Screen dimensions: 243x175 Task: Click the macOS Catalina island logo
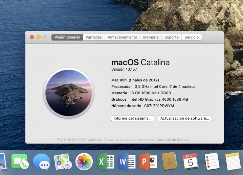[x=69, y=93]
